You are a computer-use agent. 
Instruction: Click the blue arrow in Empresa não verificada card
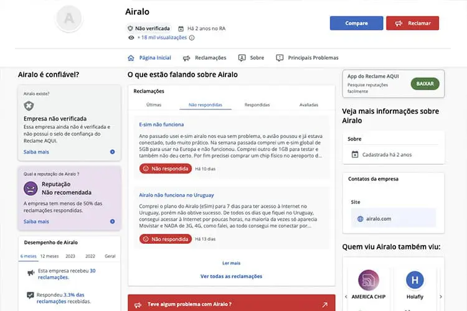pos(112,152)
